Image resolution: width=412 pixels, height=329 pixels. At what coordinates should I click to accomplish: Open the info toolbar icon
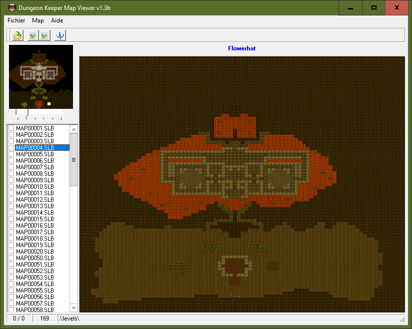coord(60,35)
